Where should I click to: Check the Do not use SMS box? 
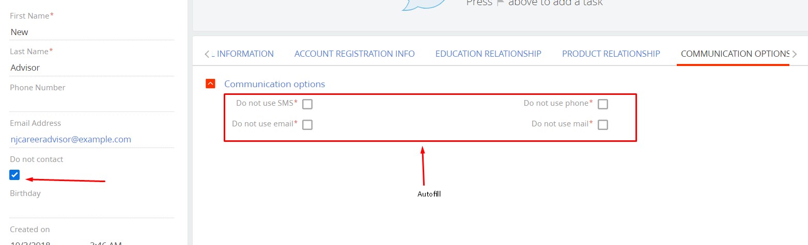tap(307, 104)
